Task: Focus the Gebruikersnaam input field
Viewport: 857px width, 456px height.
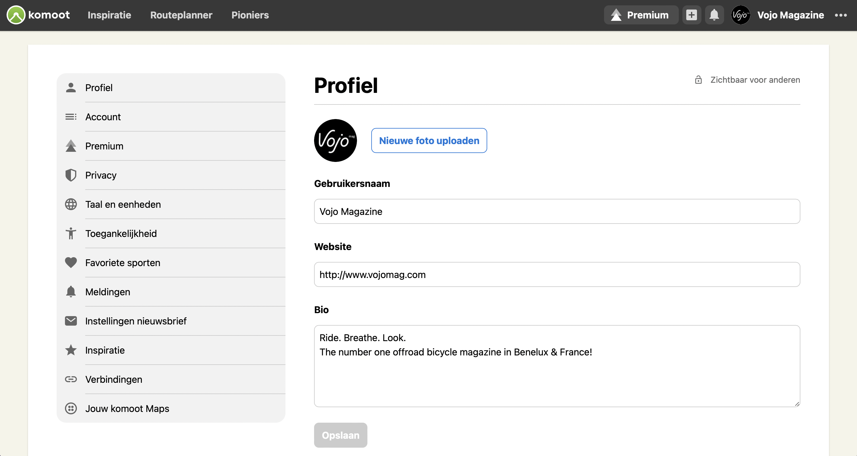Action: click(x=557, y=211)
